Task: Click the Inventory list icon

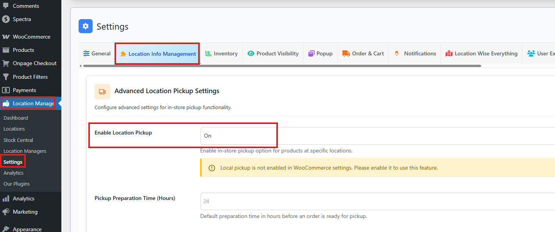Action: pos(209,53)
